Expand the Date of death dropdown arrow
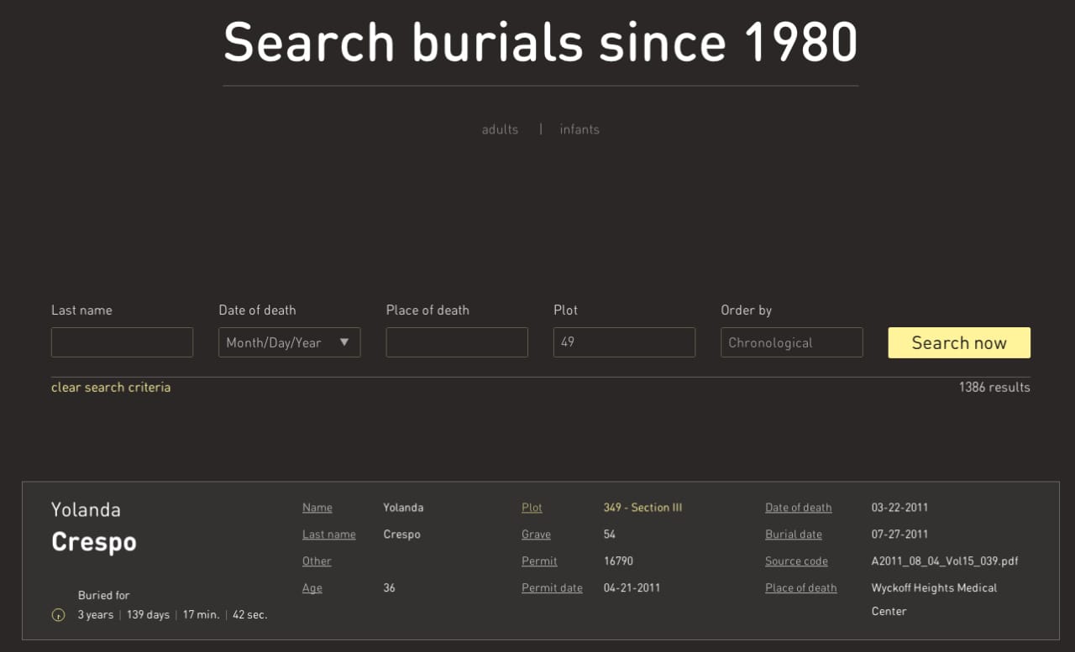 click(344, 342)
